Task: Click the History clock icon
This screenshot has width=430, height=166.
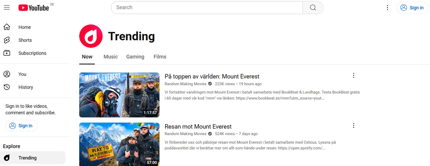Action: pyautogui.click(x=7, y=87)
